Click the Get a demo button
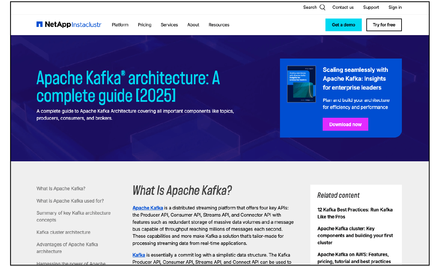 pos(344,25)
